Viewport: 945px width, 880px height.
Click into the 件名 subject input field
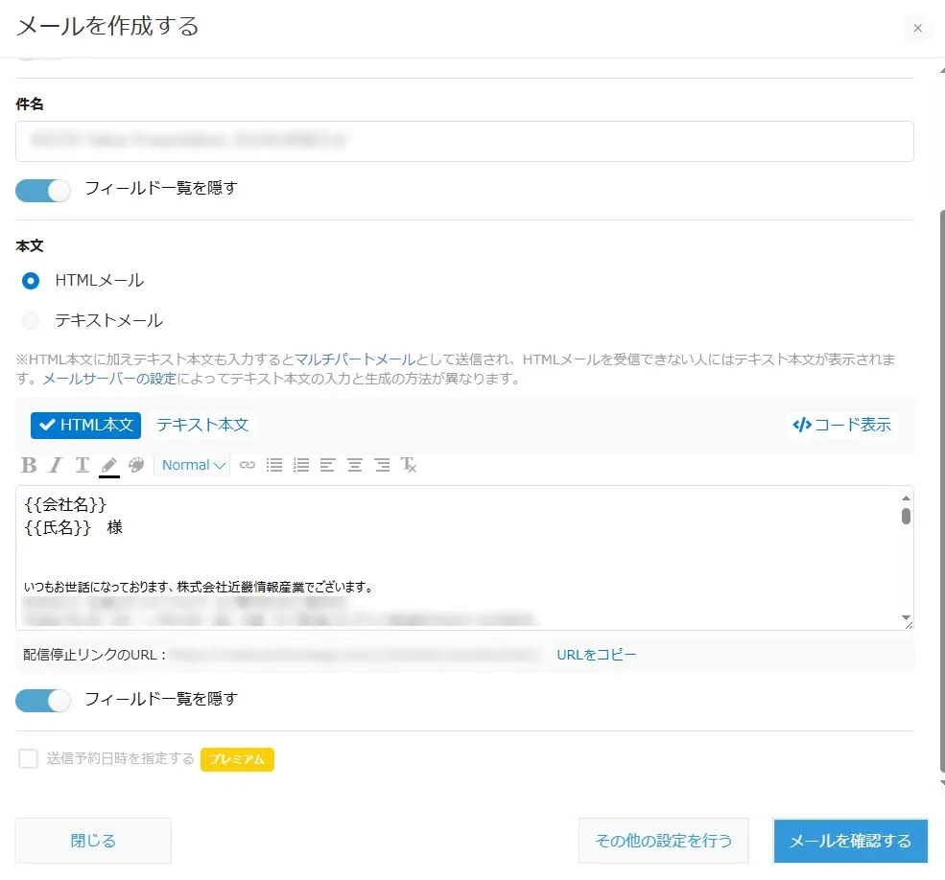click(464, 141)
